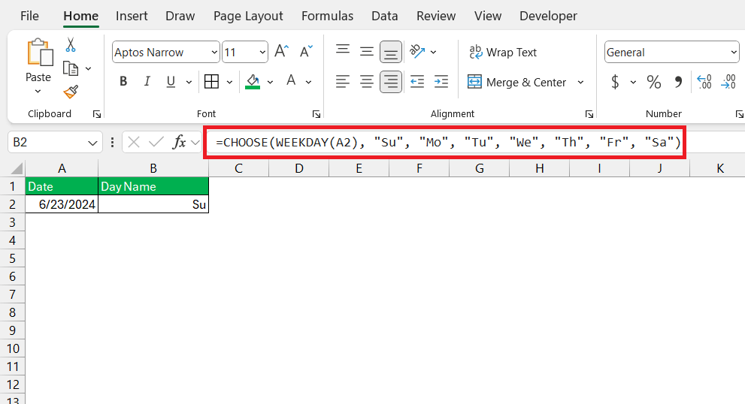Confirm formula entry with the checkmark
Screen dimensions: 745x404
(156, 142)
